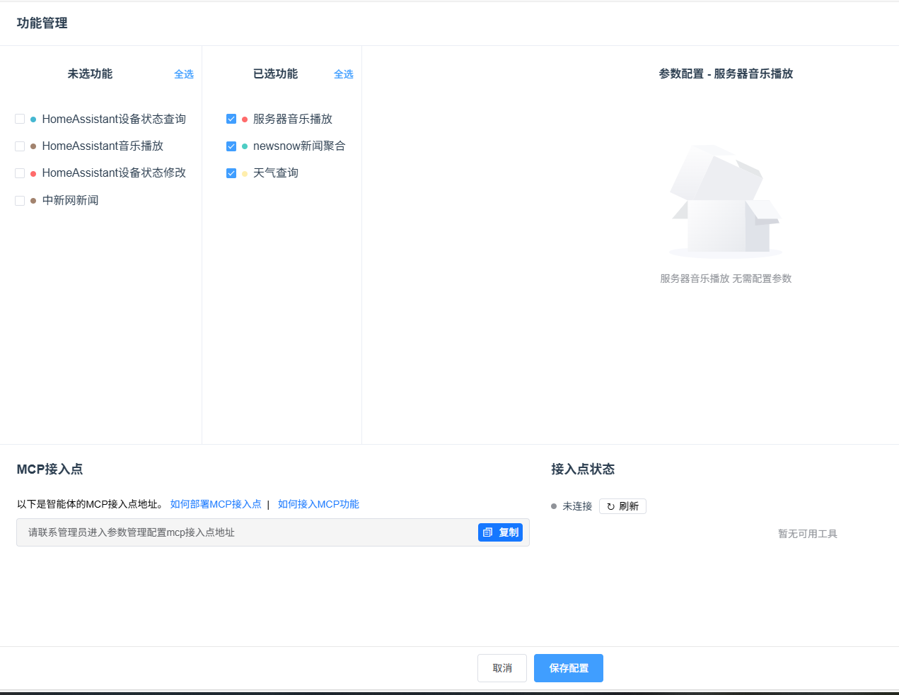This screenshot has width=899, height=695.
Task: Open the 如何接入MCP功能 link
Action: (318, 504)
